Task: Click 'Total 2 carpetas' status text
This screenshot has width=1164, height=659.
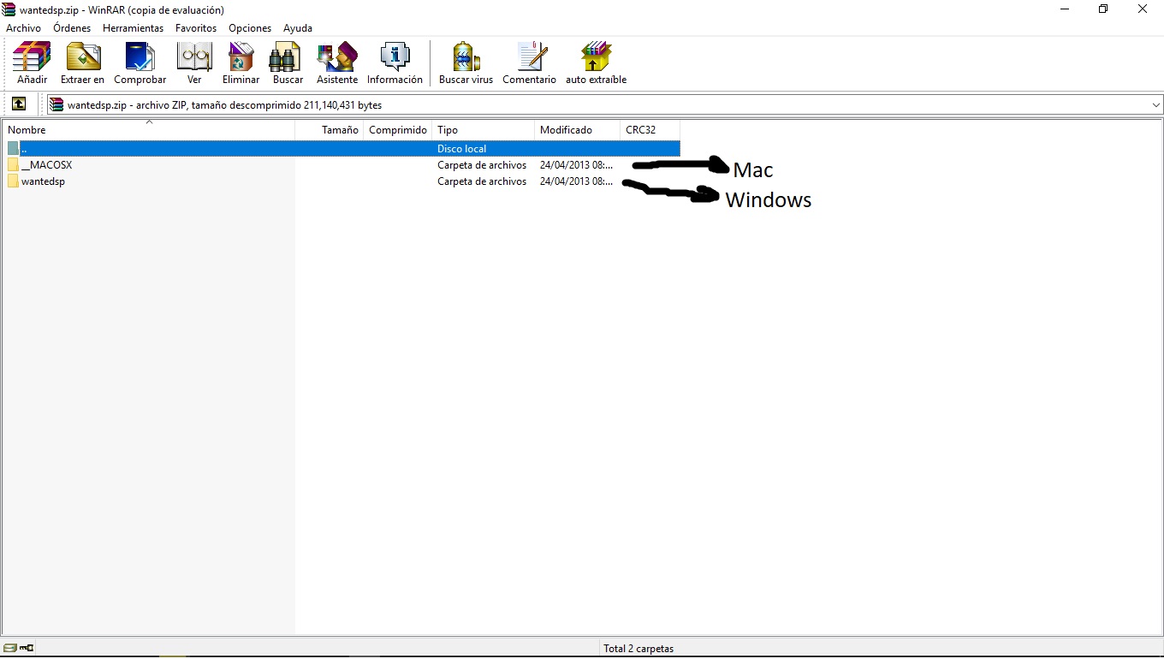Action: click(638, 649)
